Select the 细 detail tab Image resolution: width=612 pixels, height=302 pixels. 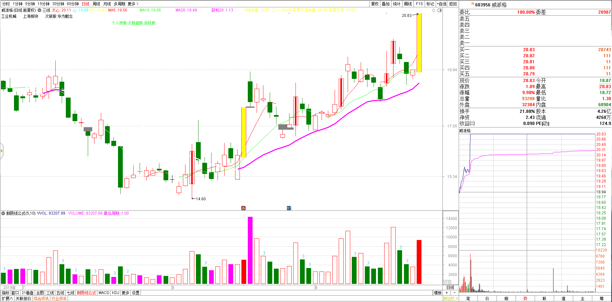coord(506,299)
